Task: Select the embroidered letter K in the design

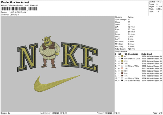Action: click(x=71, y=55)
